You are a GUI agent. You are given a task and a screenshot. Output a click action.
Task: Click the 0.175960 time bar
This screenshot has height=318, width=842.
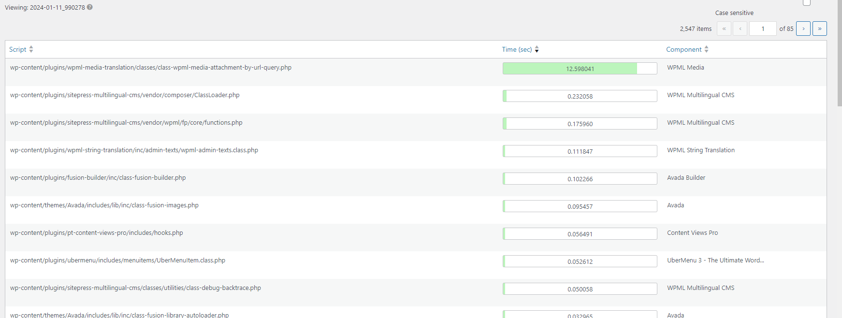click(580, 124)
